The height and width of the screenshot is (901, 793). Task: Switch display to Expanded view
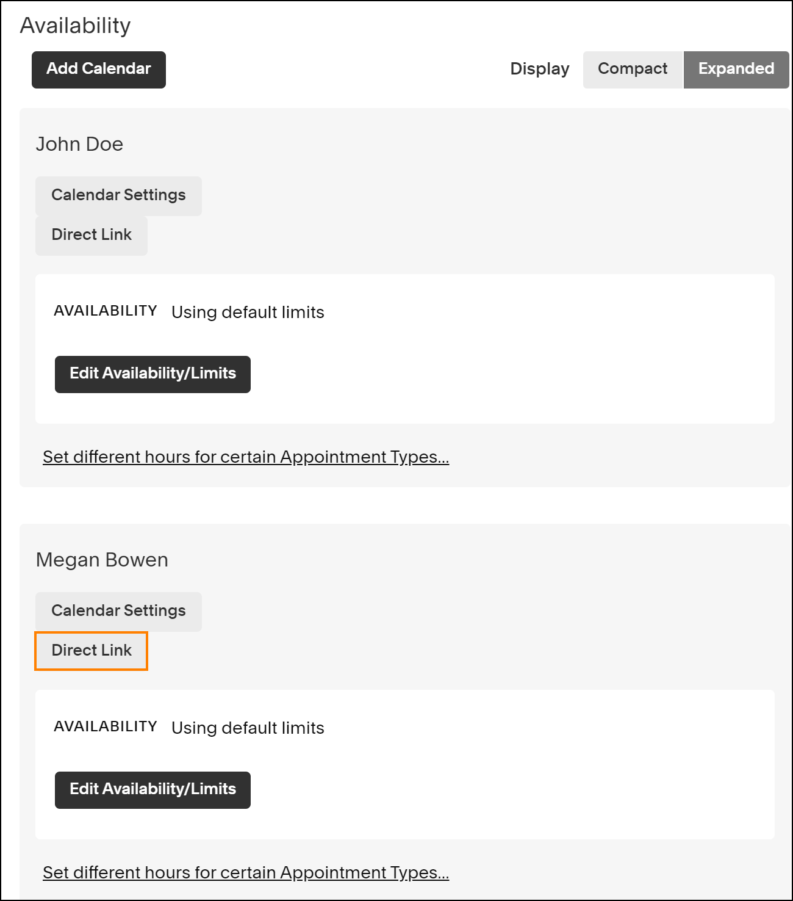pos(736,70)
